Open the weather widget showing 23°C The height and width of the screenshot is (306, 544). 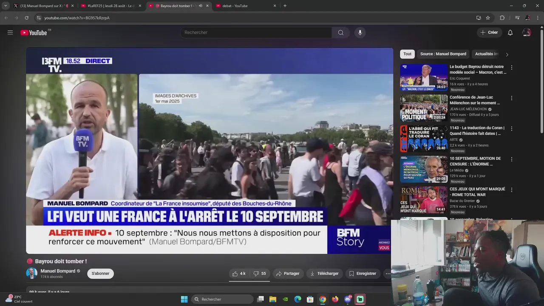point(19,299)
